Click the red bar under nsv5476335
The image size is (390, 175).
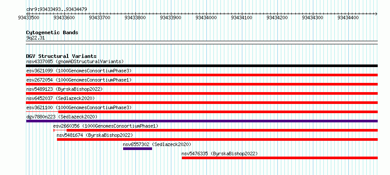[280, 158]
